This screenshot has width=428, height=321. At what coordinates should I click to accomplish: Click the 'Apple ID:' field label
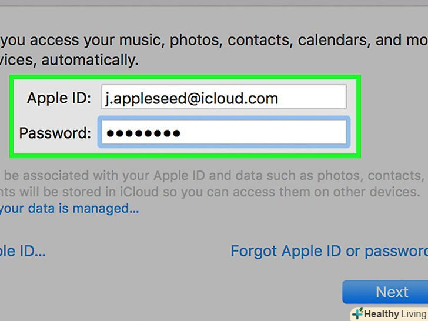pos(59,98)
